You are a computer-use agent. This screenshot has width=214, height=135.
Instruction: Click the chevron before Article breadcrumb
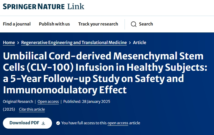130,43
